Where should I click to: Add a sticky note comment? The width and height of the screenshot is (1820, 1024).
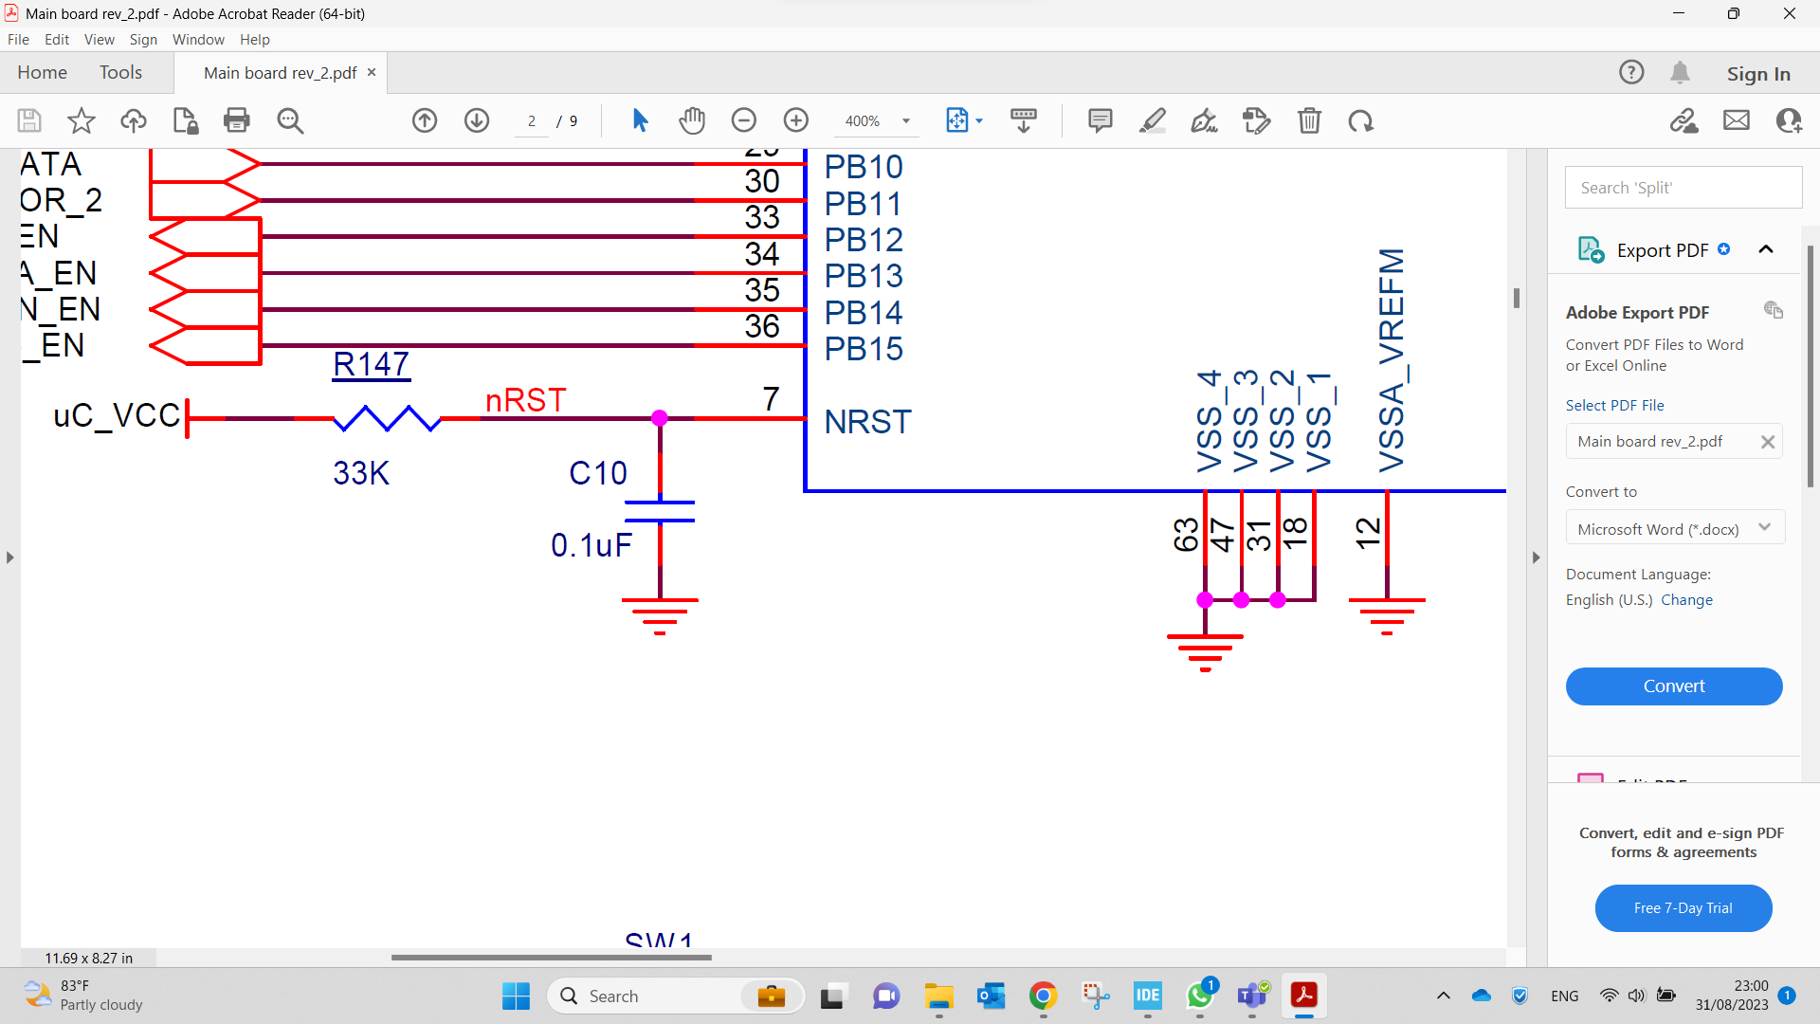coord(1100,120)
